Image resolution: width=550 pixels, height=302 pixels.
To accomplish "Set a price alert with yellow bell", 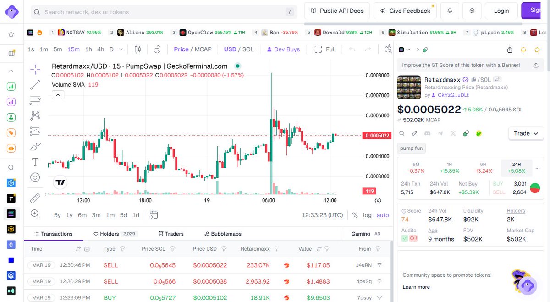I will pos(523,49).
